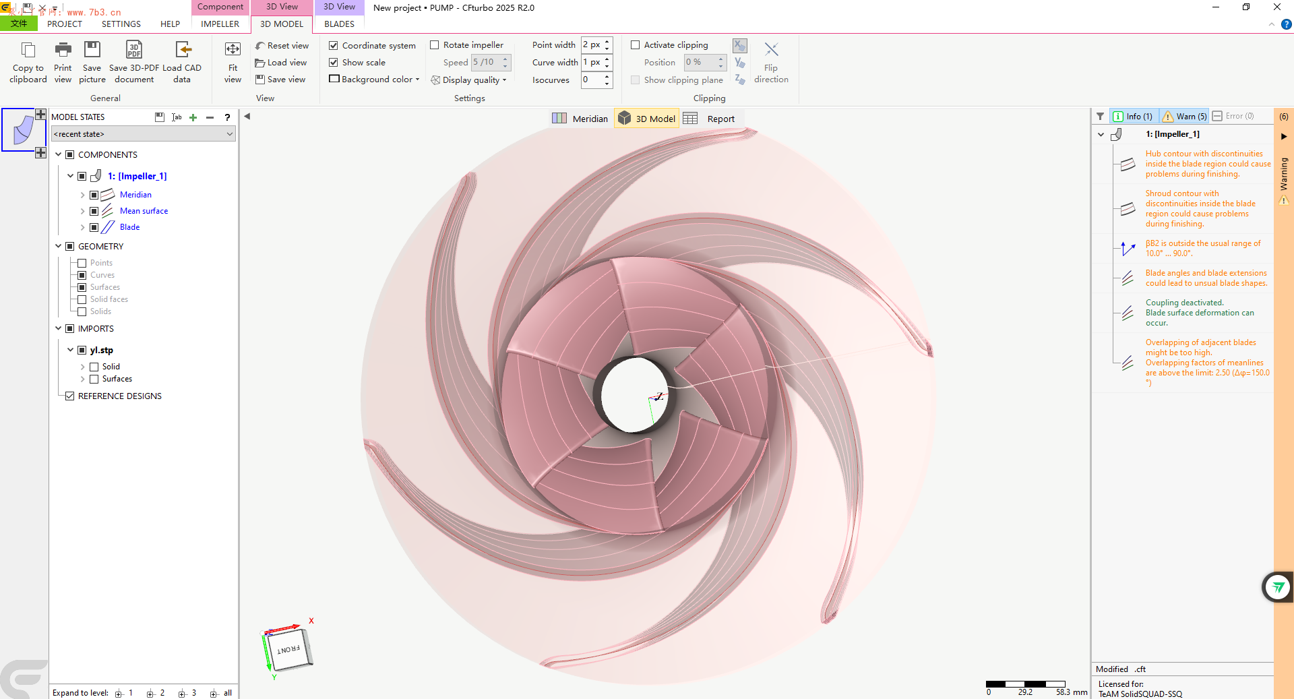Collapse the Impeller_1 tree node
This screenshot has width=1294, height=699.
tap(70, 176)
